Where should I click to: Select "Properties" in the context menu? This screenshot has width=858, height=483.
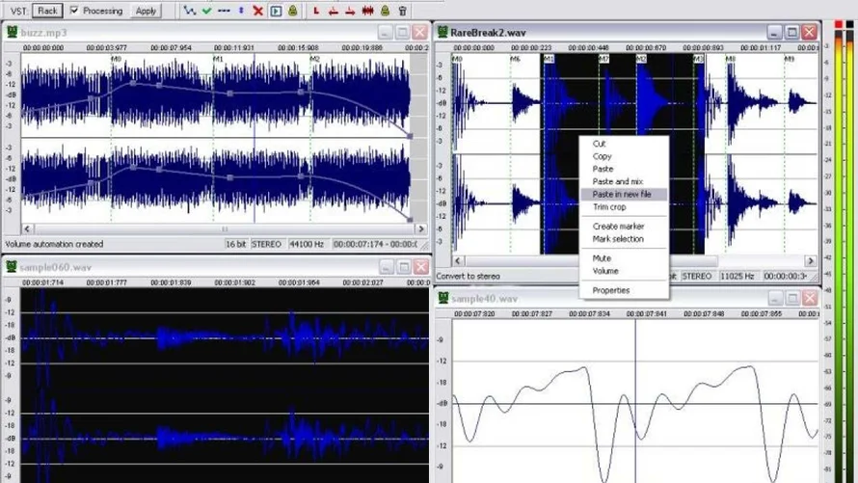(x=610, y=290)
